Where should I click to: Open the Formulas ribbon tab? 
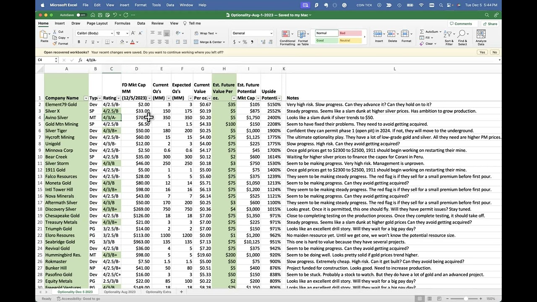(122, 23)
